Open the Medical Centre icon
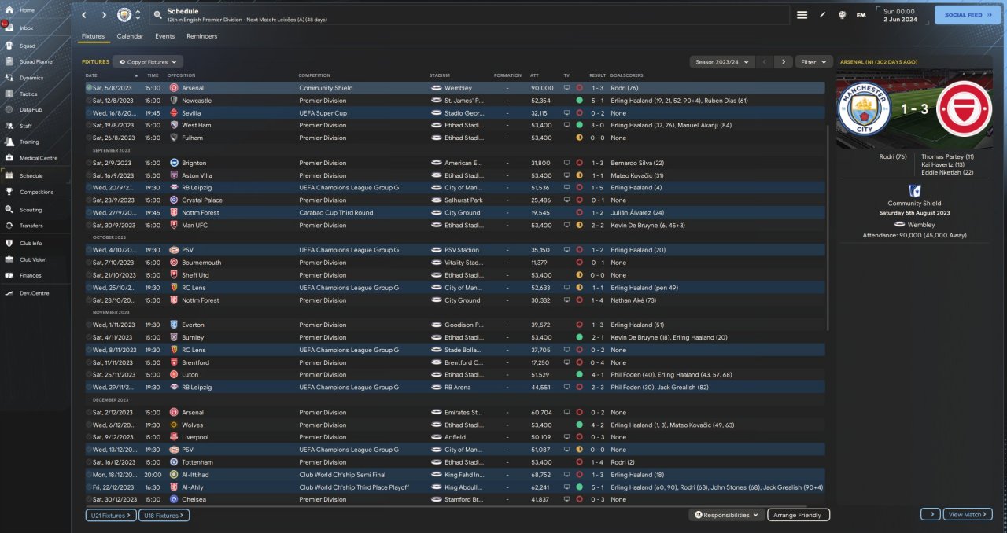This screenshot has width=1007, height=533. click(10, 158)
